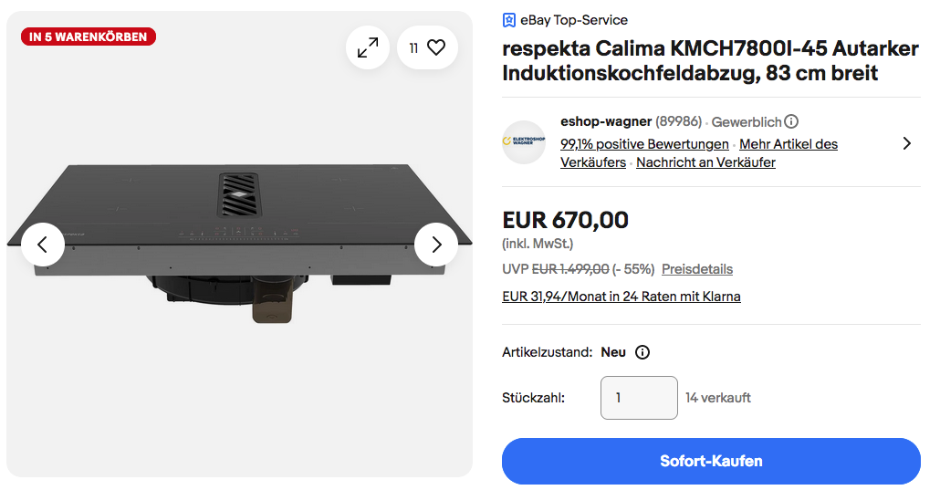This screenshot has height=490, width=940.
Task: Show next product image arrow
Action: tap(436, 245)
